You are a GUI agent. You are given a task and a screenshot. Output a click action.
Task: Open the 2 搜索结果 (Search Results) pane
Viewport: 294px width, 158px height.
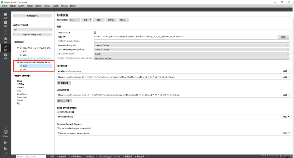click(61, 156)
